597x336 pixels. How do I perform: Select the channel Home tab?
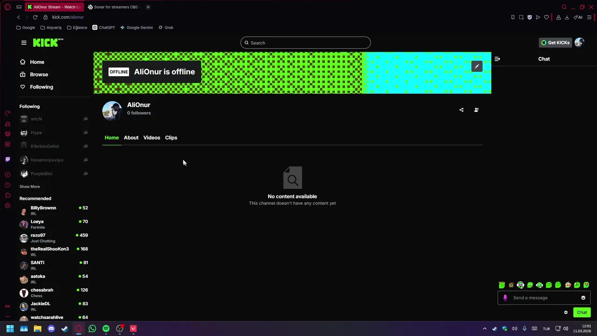point(112,138)
